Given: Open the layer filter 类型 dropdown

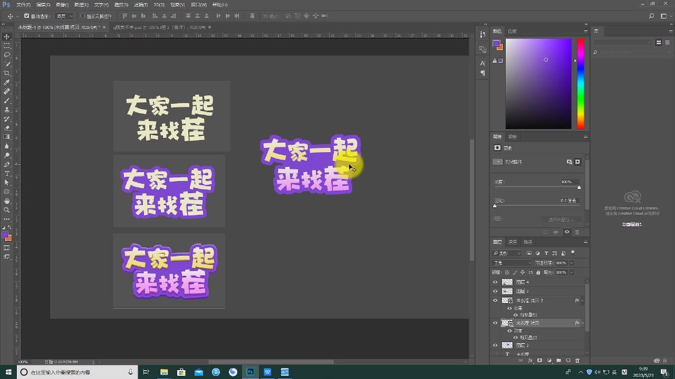Looking at the screenshot, I should coord(507,253).
